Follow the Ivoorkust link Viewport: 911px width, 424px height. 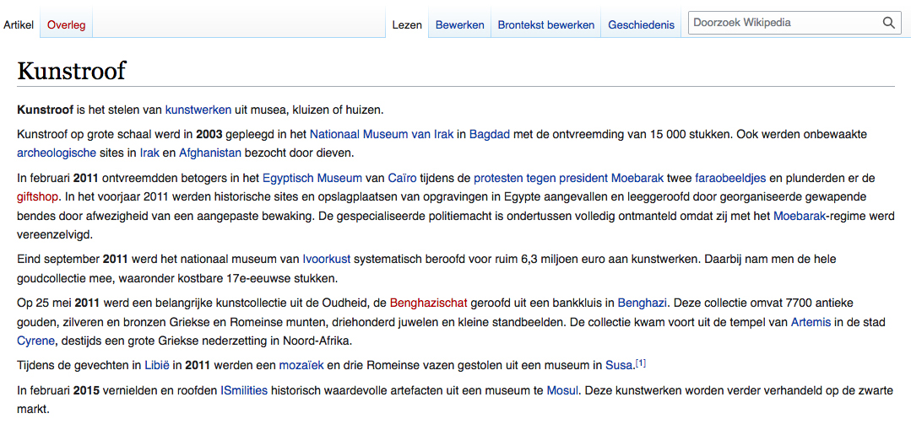point(327,259)
